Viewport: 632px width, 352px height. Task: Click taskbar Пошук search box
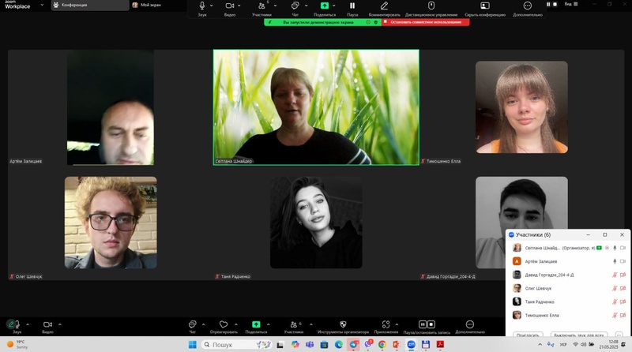(x=237, y=345)
